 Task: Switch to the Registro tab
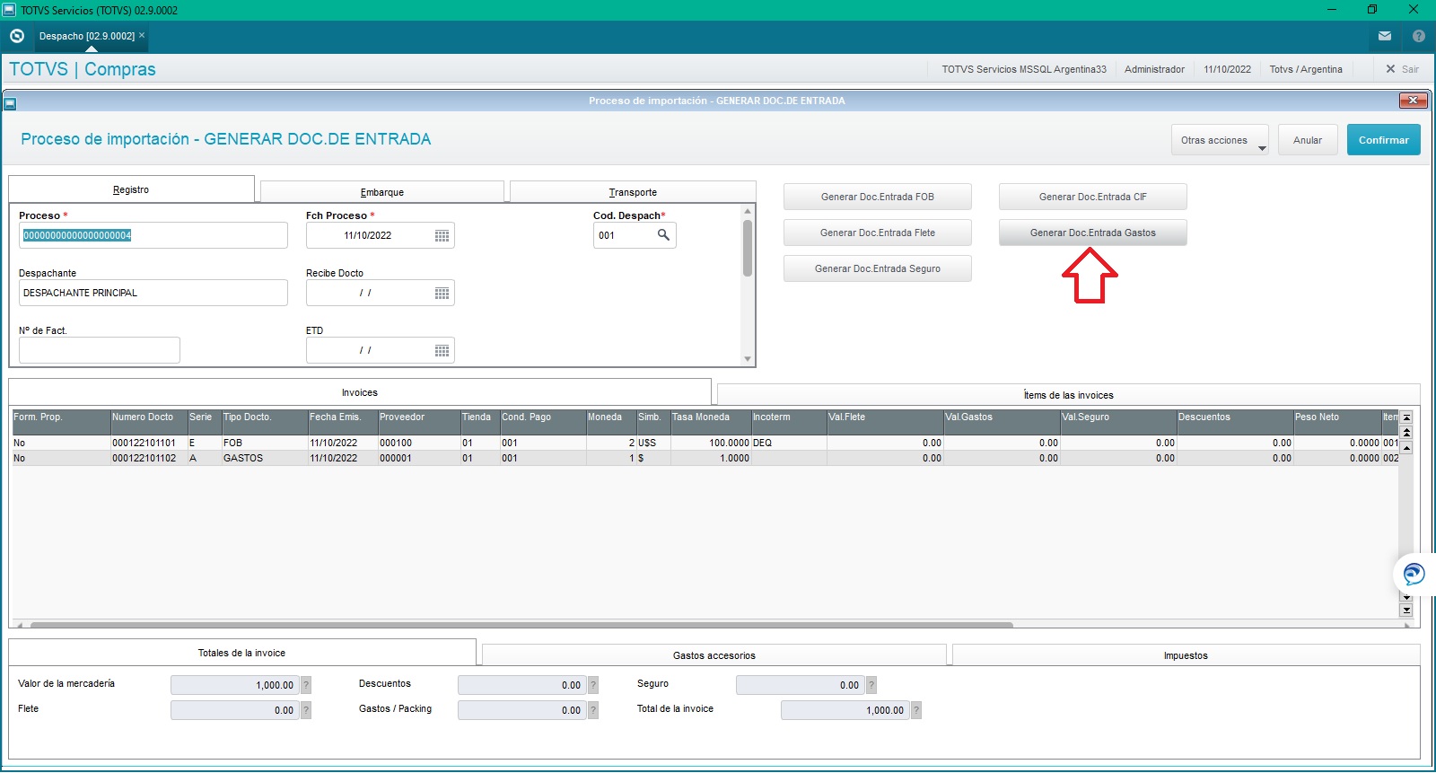pos(131,189)
